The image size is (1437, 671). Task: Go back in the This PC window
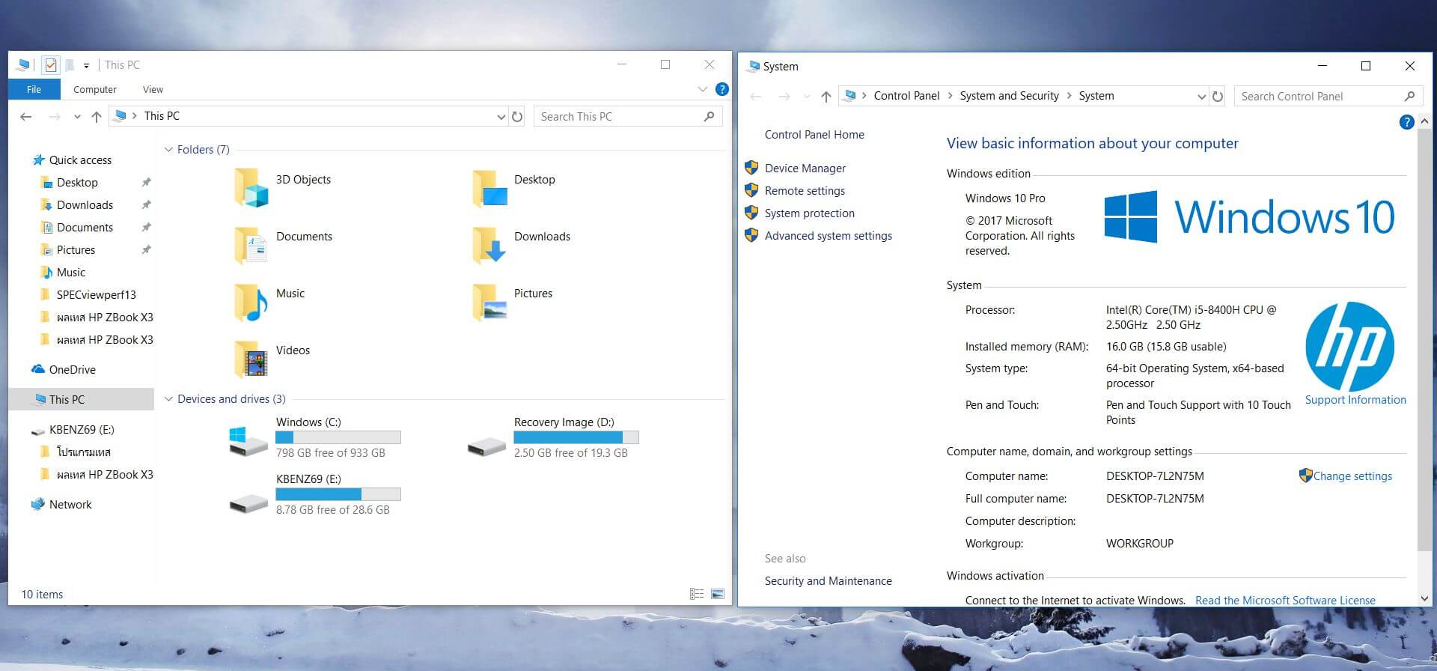click(x=26, y=116)
